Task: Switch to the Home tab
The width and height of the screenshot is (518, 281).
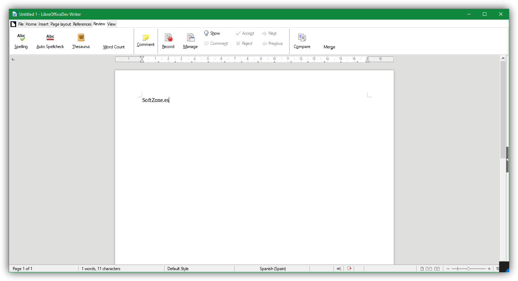Action: 31,24
